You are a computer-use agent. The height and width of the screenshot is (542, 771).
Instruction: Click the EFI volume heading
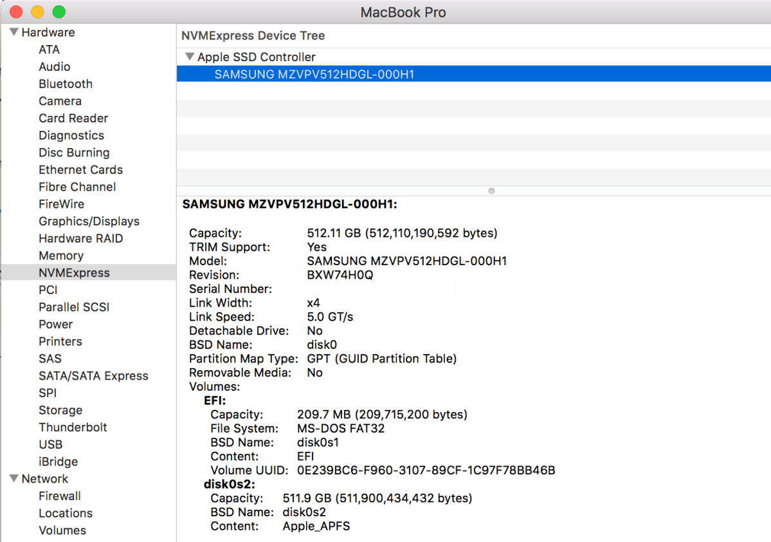coord(214,401)
